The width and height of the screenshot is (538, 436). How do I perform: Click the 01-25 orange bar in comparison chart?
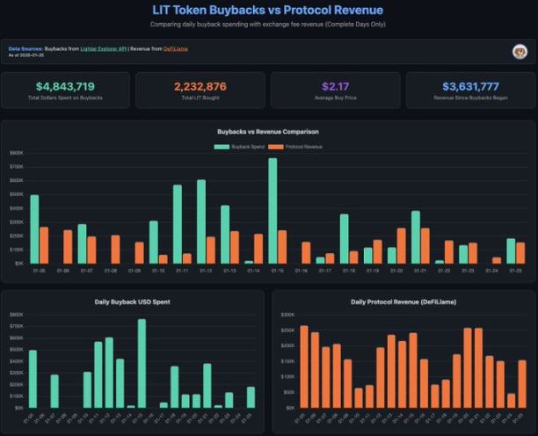[x=521, y=253]
